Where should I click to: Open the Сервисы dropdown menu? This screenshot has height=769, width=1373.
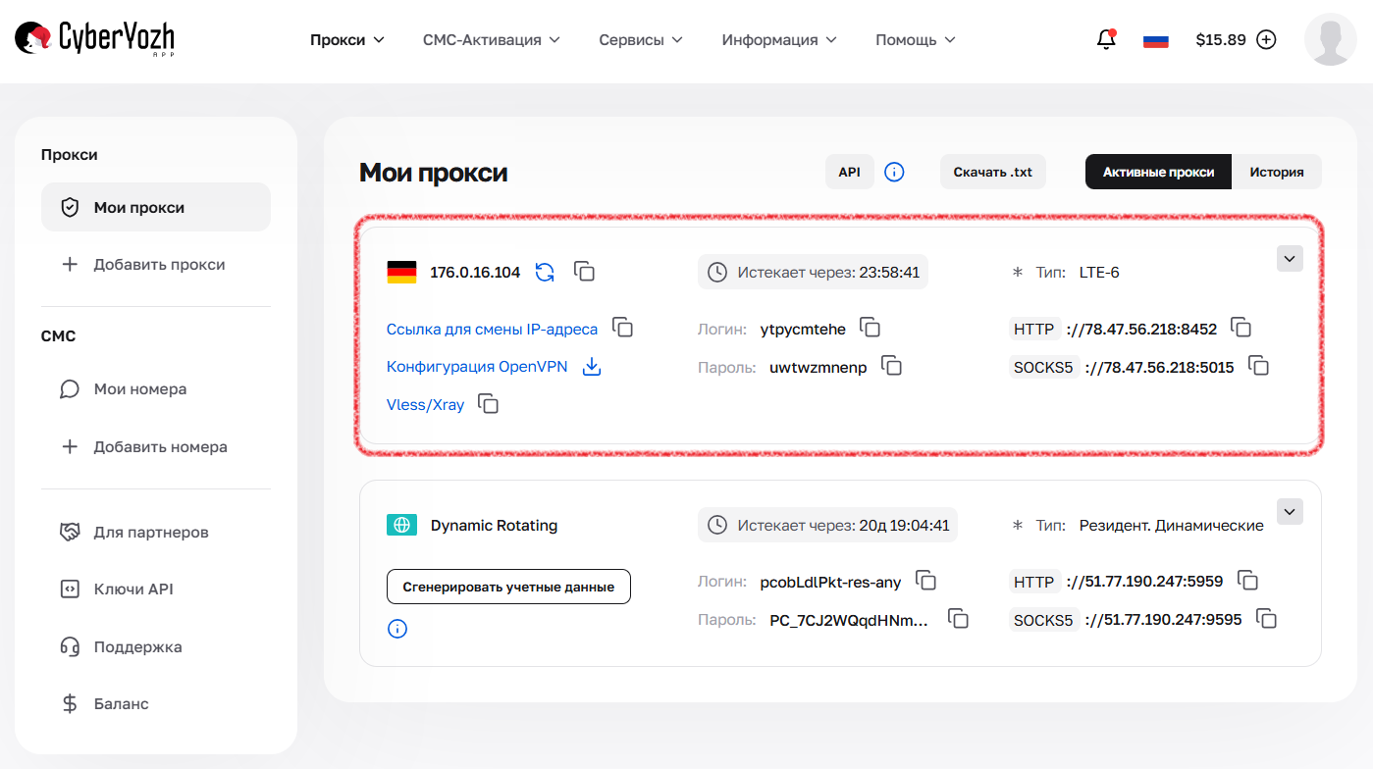[x=640, y=39]
